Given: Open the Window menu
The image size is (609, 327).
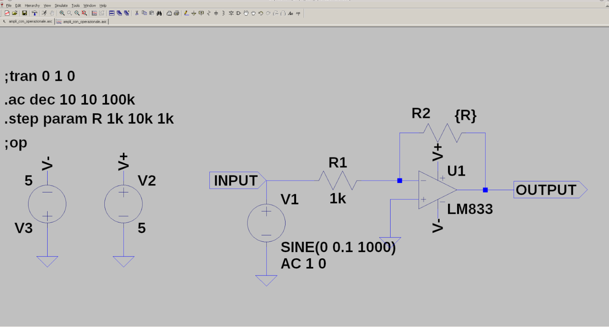Looking at the screenshot, I should [90, 6].
